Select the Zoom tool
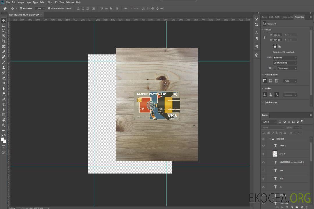314x209 pixels. 3,125
